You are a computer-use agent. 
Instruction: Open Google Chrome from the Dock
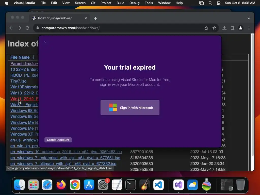pyautogui.click(x=75, y=185)
